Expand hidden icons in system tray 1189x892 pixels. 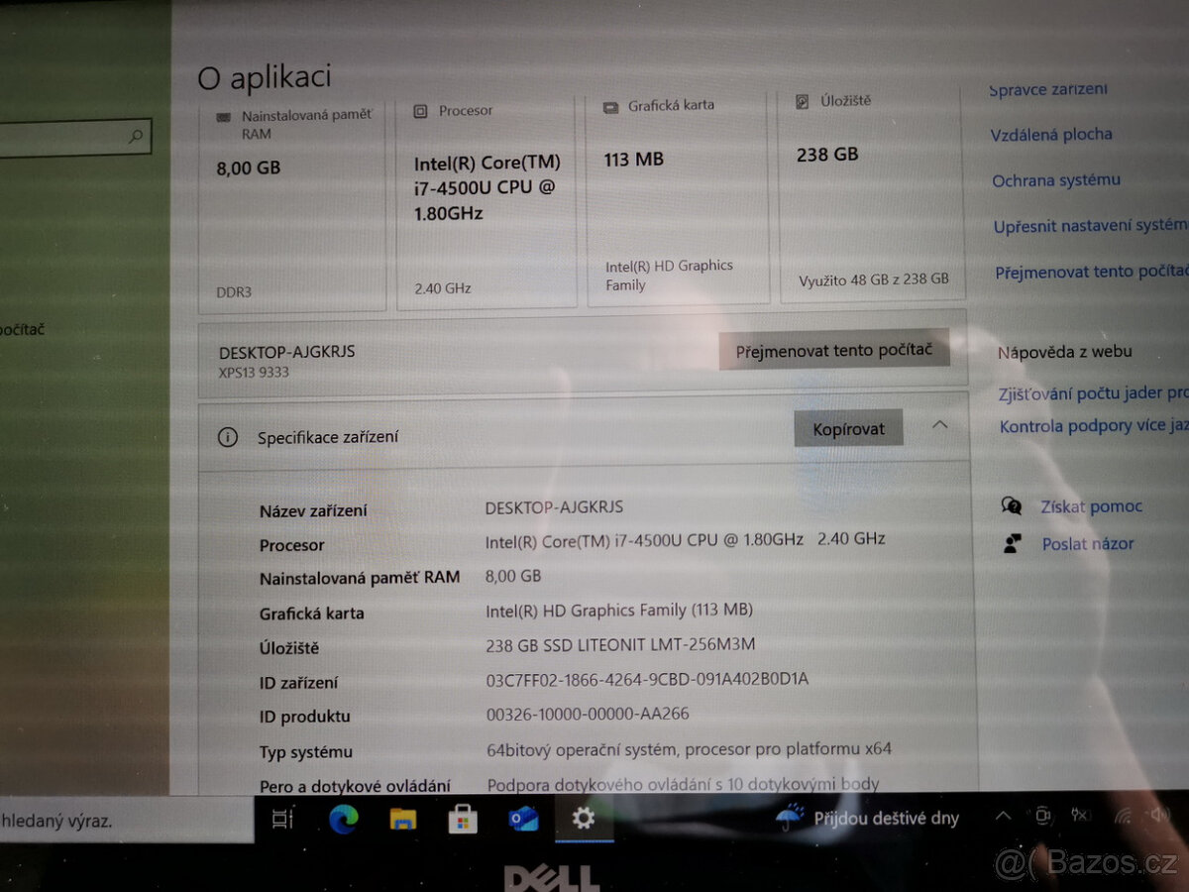[1004, 815]
